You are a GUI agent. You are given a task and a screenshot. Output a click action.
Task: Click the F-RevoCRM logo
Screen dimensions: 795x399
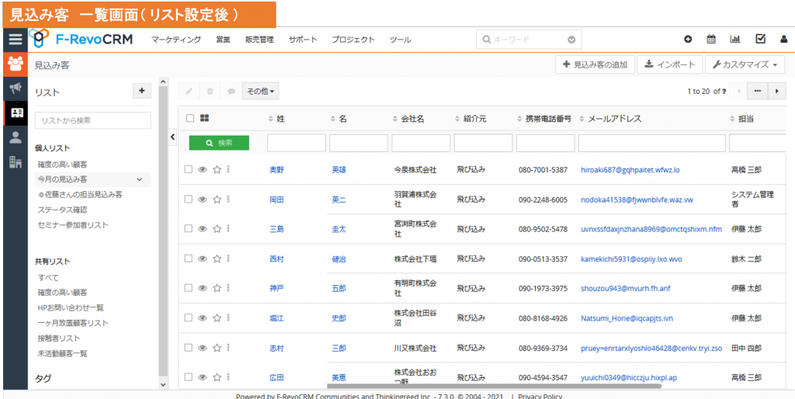(81, 40)
